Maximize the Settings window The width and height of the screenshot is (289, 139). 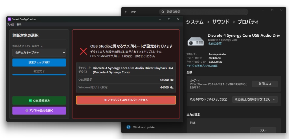click(272, 10)
